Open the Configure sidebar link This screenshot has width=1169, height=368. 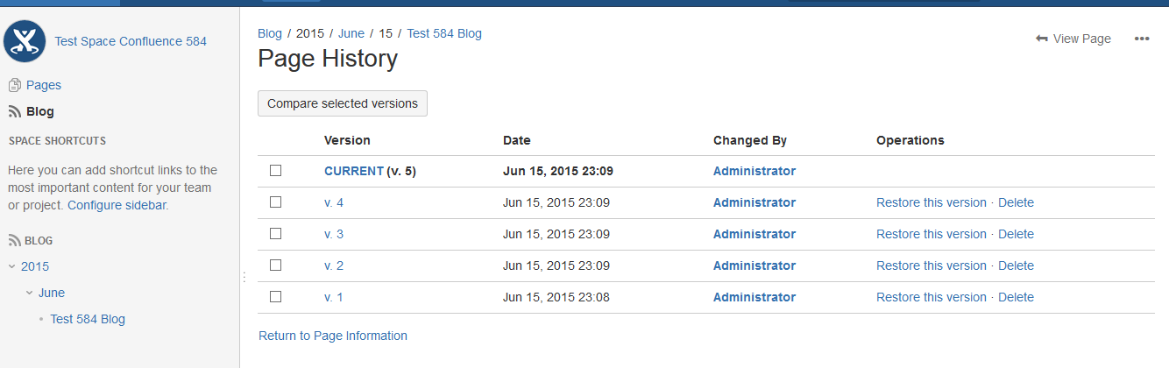(117, 205)
